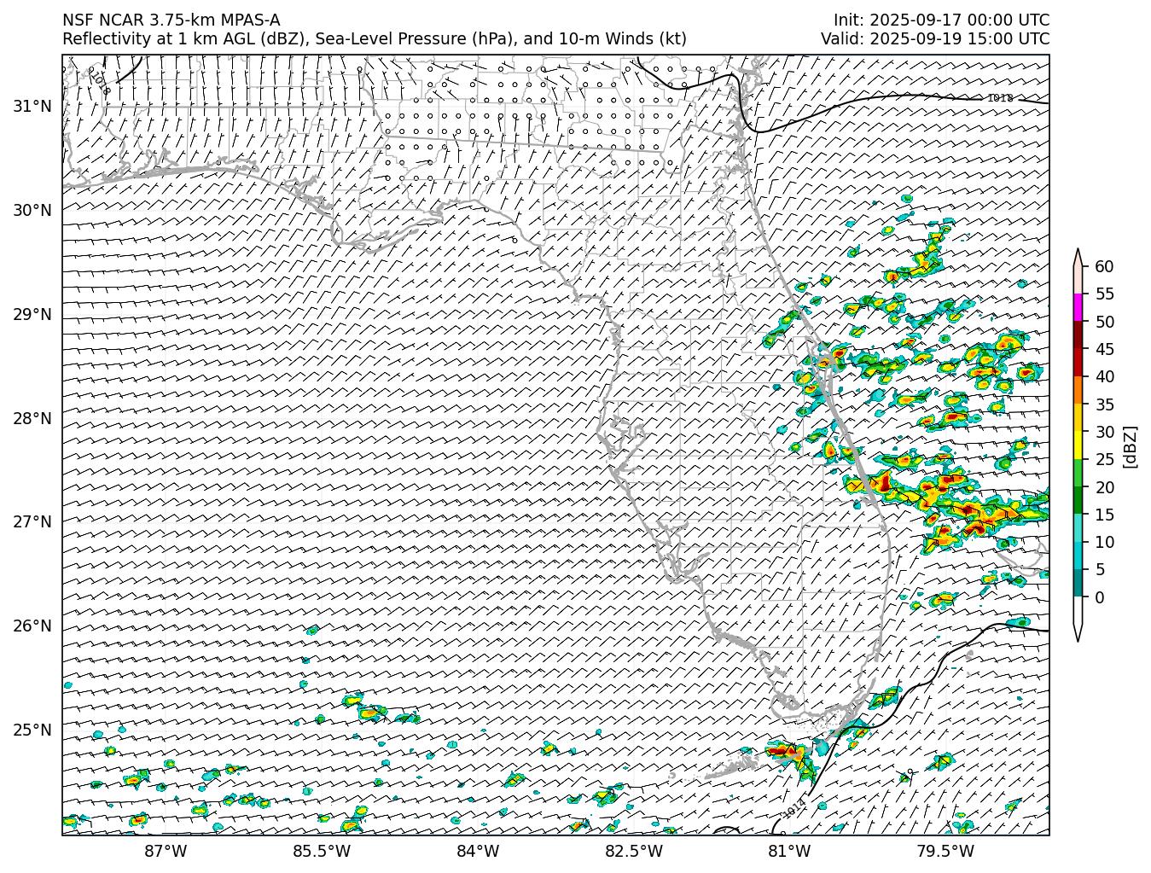Click the magenta 50–55 dBZ colorbar segment
1151x873 pixels.
click(x=1078, y=307)
